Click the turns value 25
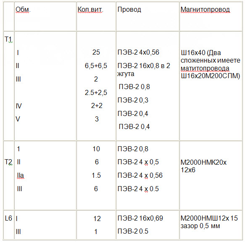Screen dimensions: 245x242 [x=96, y=52]
